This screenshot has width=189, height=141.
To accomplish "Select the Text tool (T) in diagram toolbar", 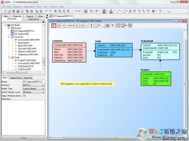I will coord(91,26).
